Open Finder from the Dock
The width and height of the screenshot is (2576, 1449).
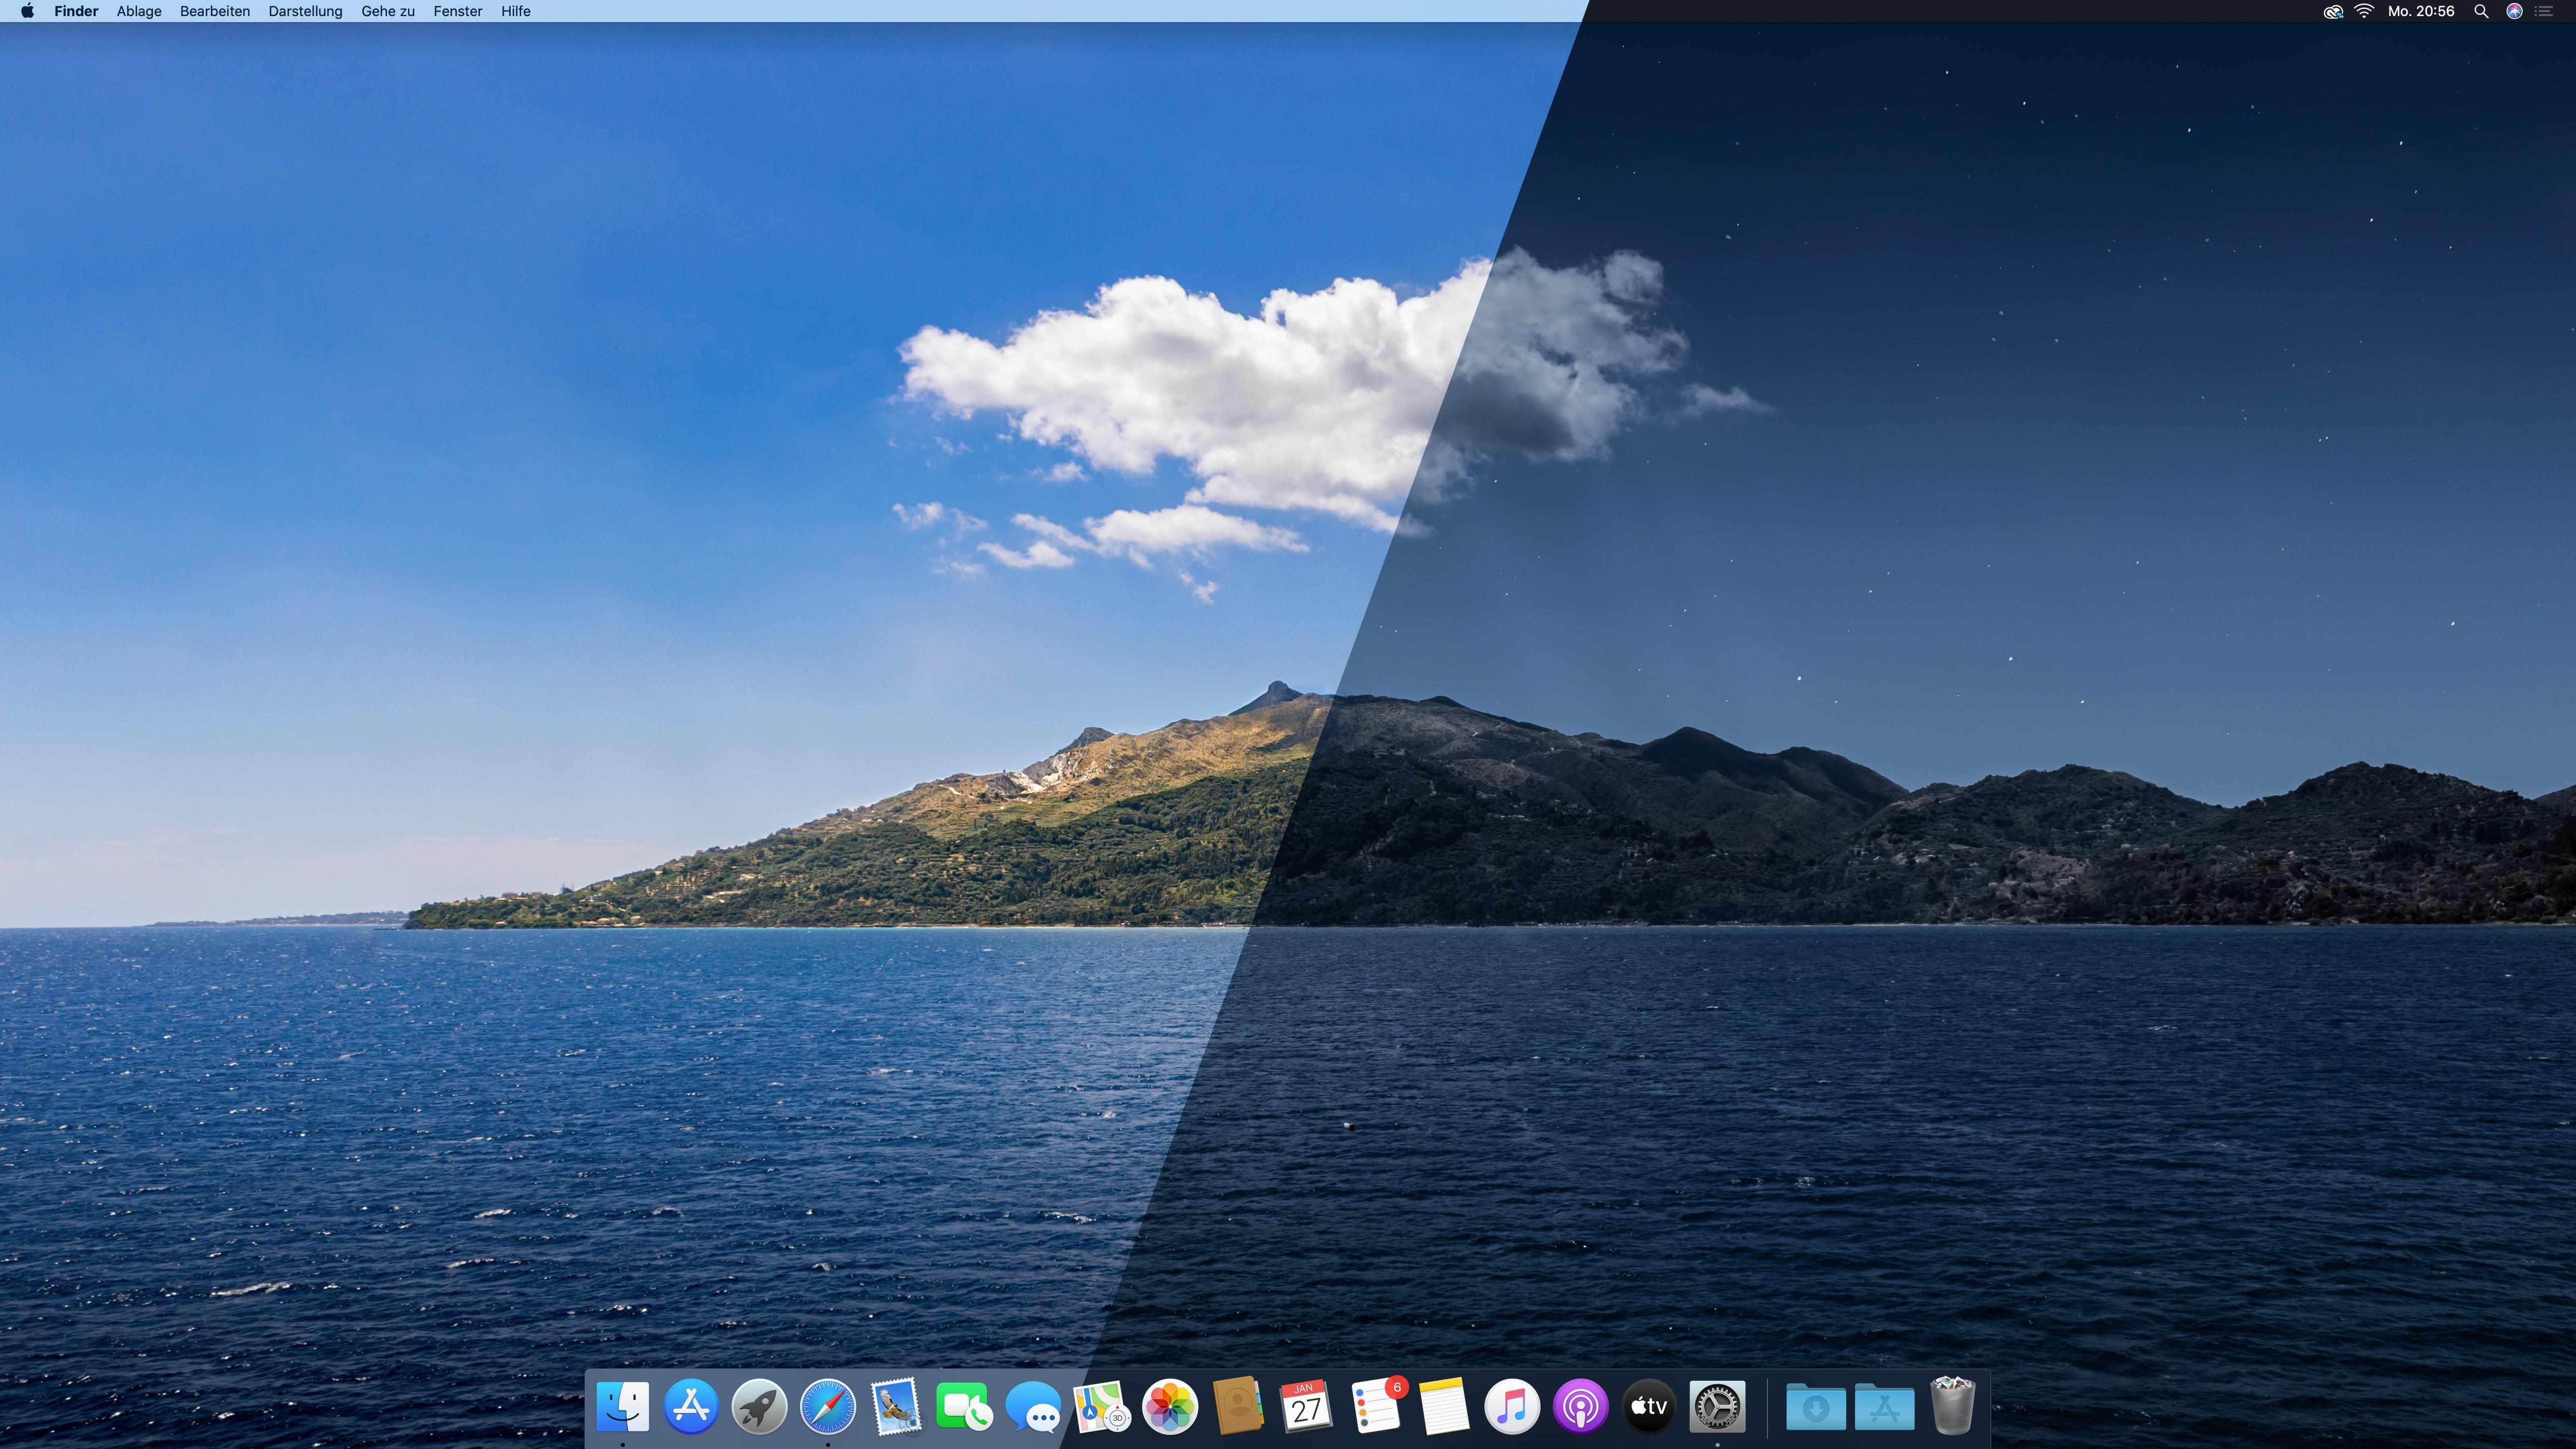point(622,1406)
